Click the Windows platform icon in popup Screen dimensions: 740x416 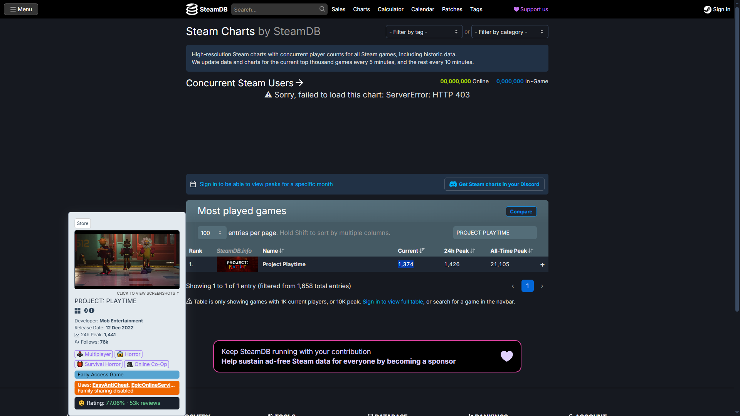coord(77,311)
